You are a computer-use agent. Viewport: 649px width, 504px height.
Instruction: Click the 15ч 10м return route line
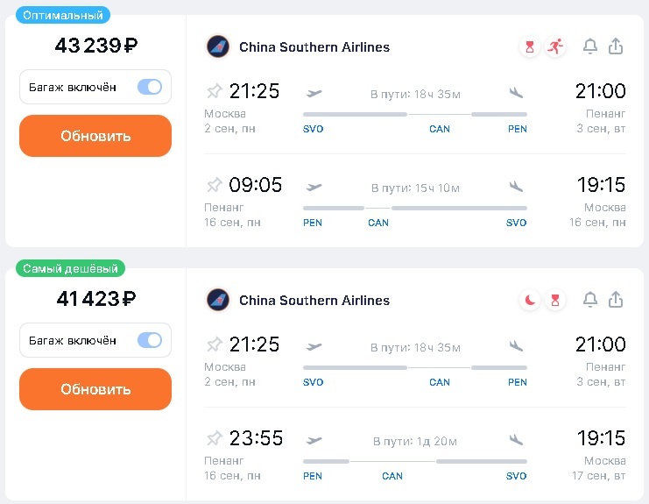[415, 209]
